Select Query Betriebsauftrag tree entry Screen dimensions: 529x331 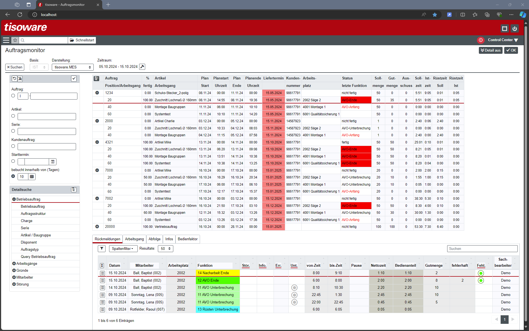point(38,257)
